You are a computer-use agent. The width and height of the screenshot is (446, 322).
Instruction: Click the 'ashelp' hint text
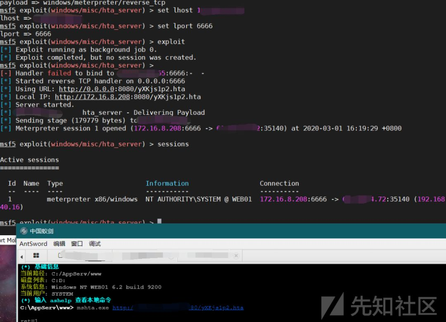click(x=61, y=301)
